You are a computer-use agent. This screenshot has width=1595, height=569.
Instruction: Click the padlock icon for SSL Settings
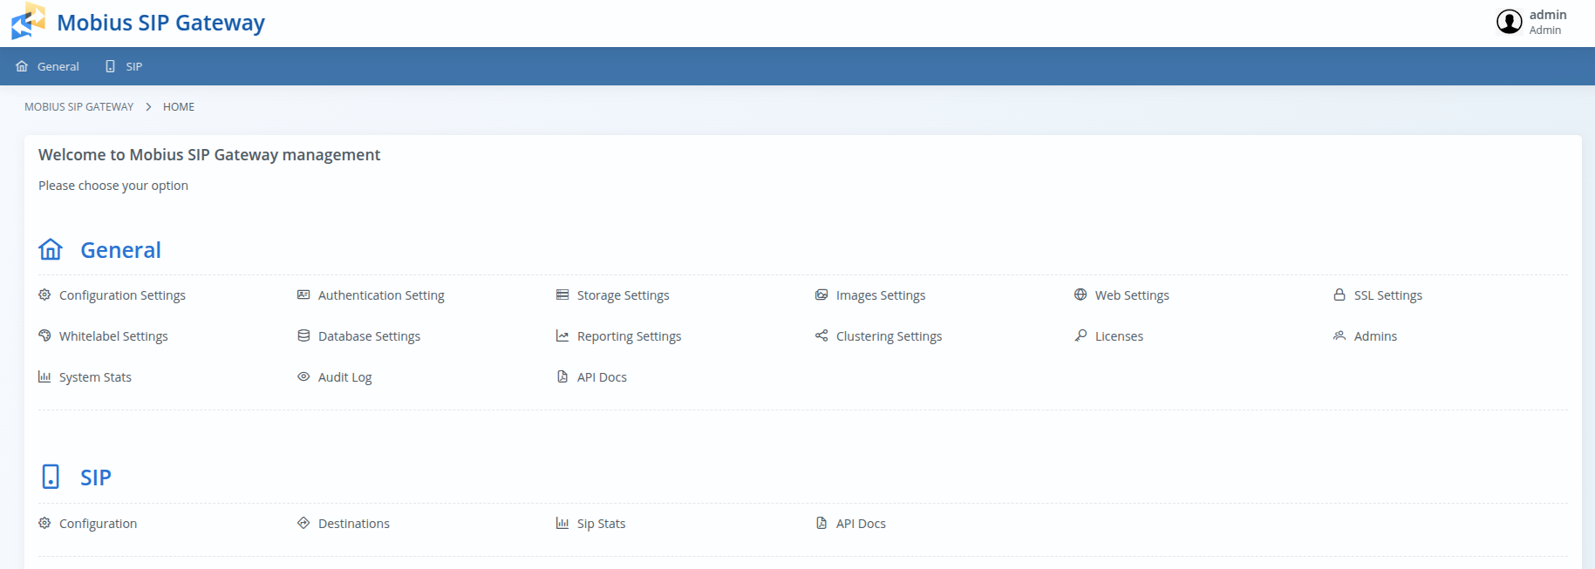(1339, 295)
